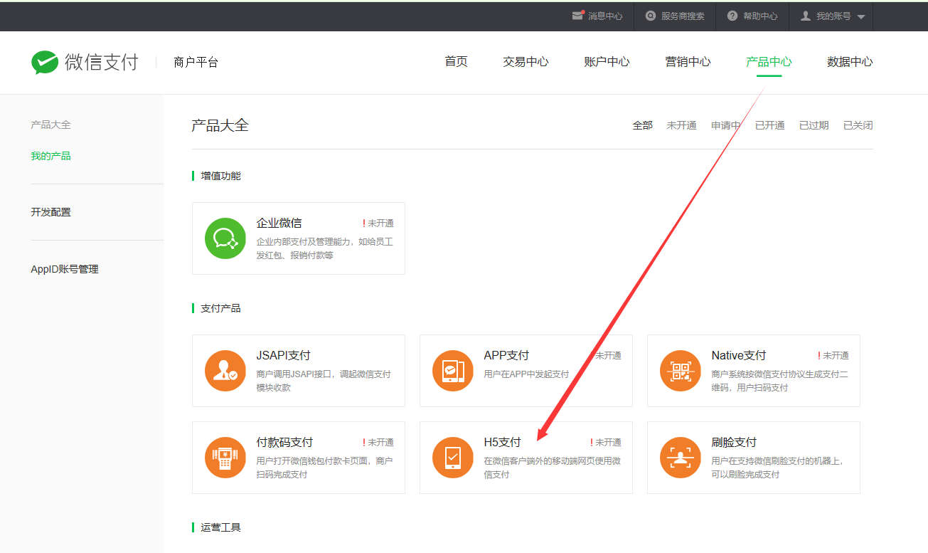Image resolution: width=928 pixels, height=553 pixels.
Task: Click the 付款码支付 POS terminal icon
Action: click(225, 458)
